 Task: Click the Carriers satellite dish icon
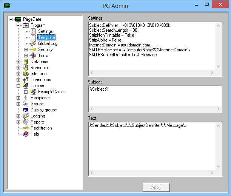coord(26,86)
